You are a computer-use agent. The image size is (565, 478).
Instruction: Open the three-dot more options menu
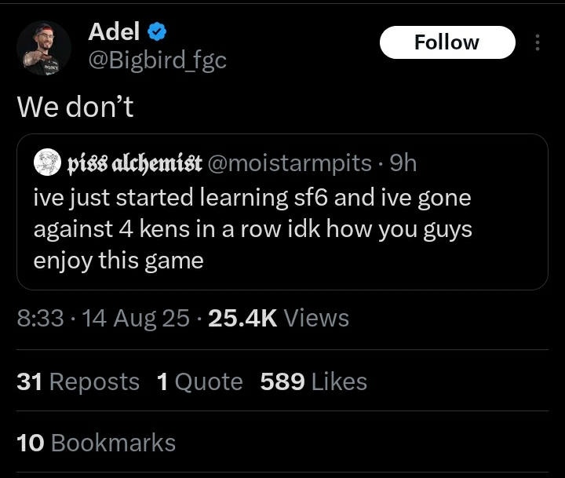pyautogui.click(x=538, y=42)
